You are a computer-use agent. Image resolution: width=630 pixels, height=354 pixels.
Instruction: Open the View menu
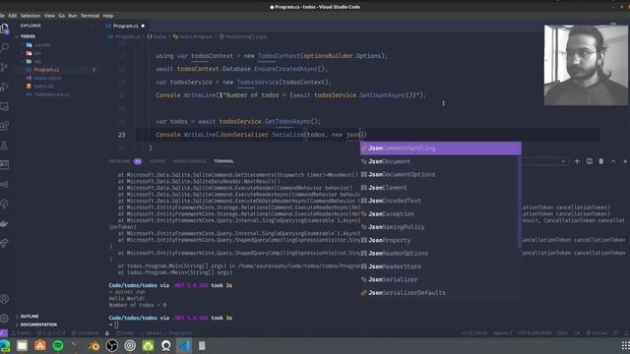click(x=49, y=16)
